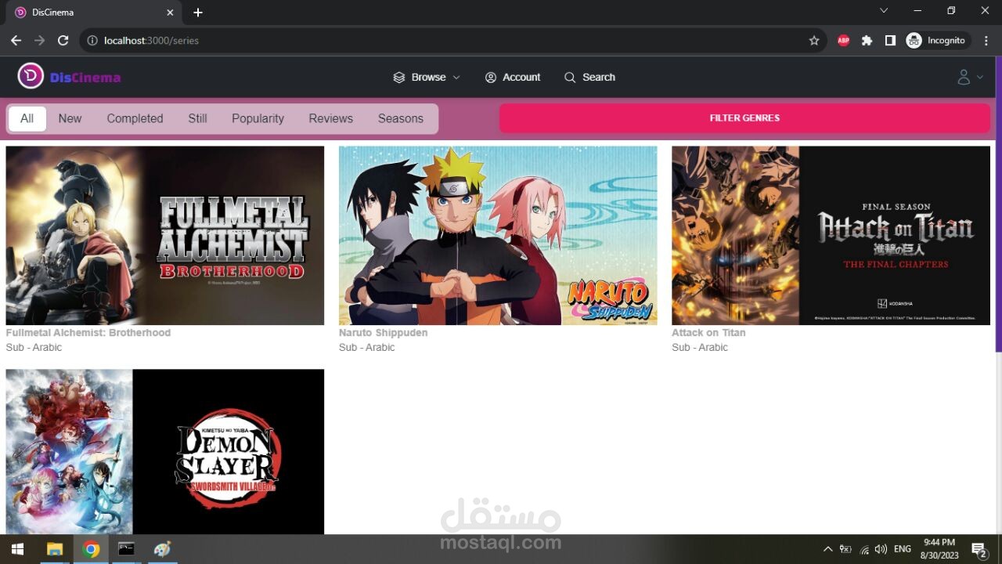Open the ABP adblock extension icon

tap(843, 40)
